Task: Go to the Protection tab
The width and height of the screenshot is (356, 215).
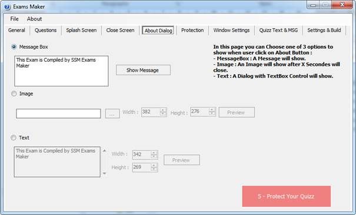Action: click(x=192, y=30)
